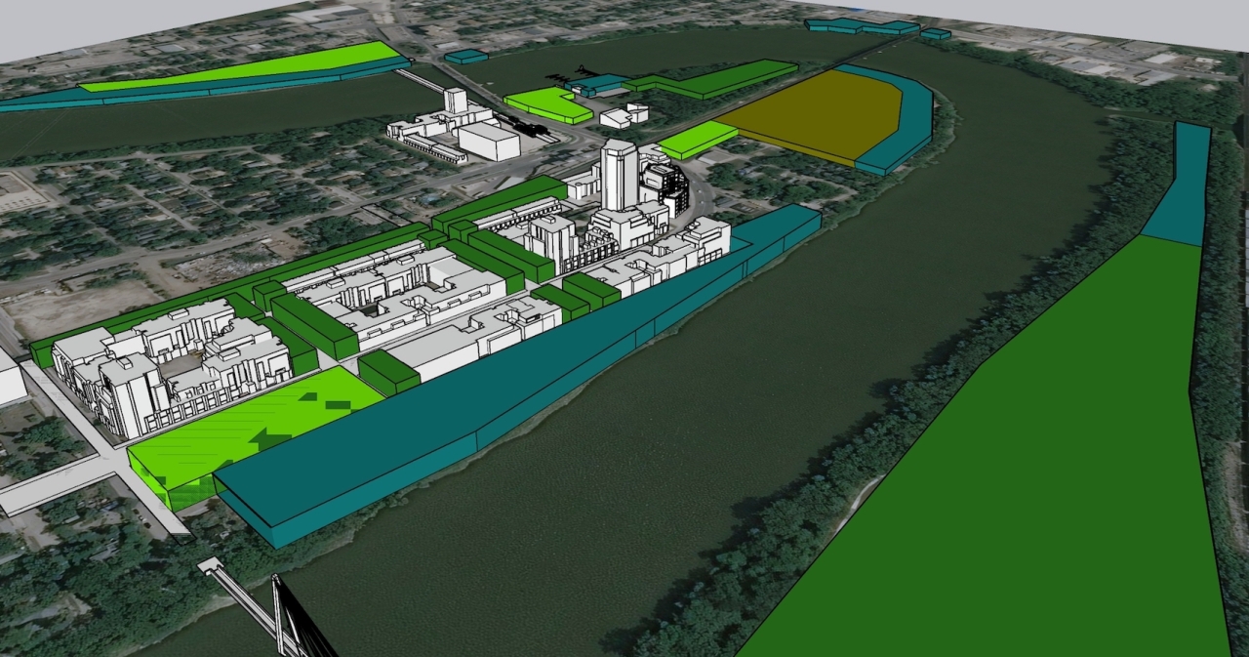The image size is (1249, 657).
Task: Click the long light green strip at top left
Action: [244, 66]
